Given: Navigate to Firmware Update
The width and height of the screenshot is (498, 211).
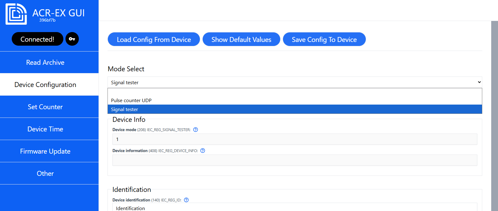Looking at the screenshot, I should 45,151.
